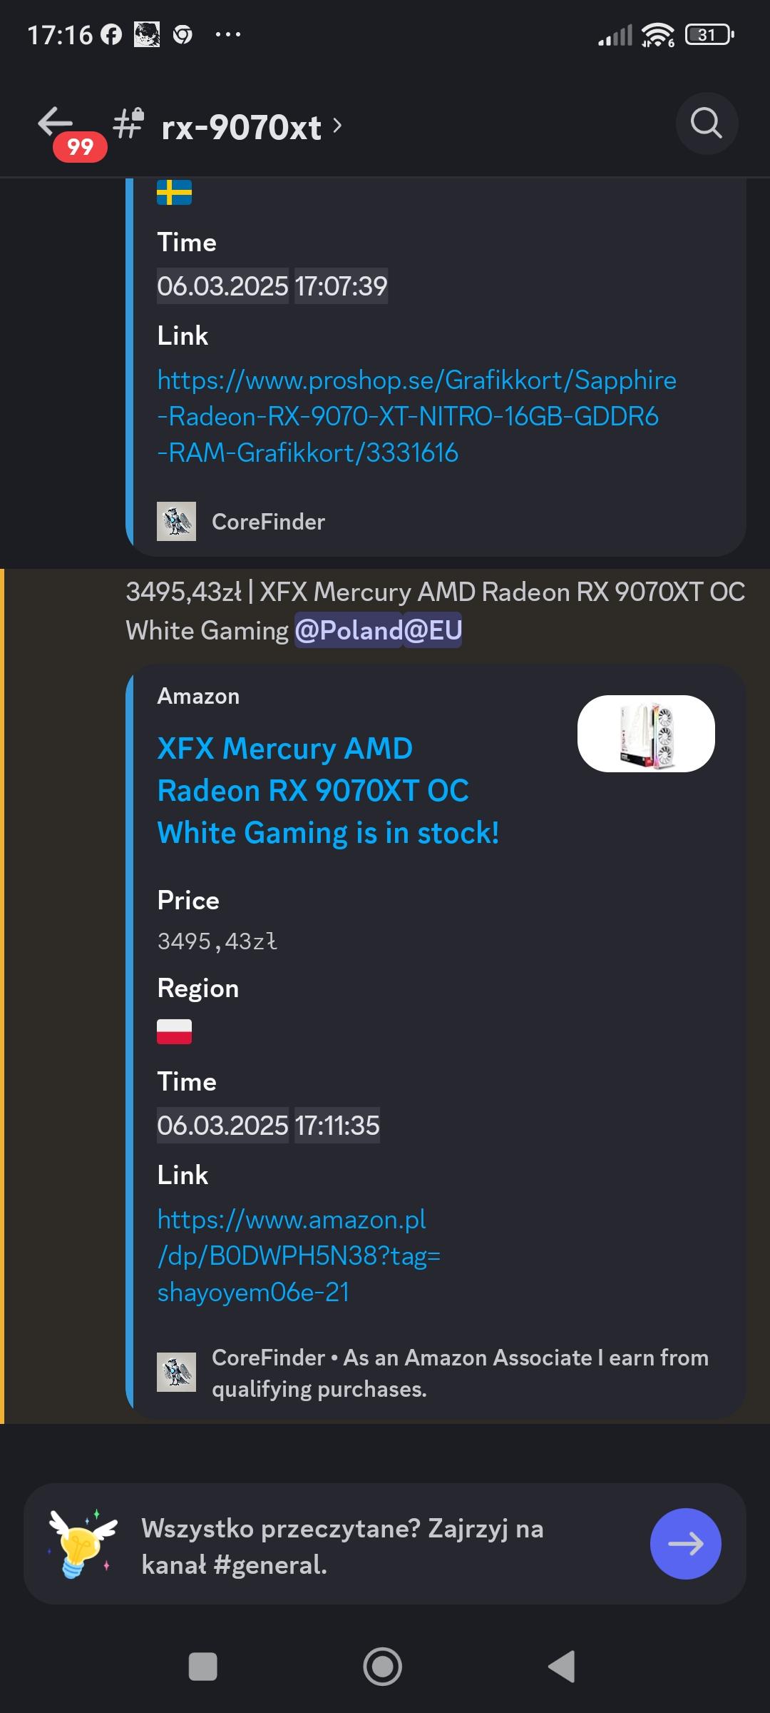Tap the 17:11:35 timestamp
This screenshot has height=1713, width=770.
337,1126
